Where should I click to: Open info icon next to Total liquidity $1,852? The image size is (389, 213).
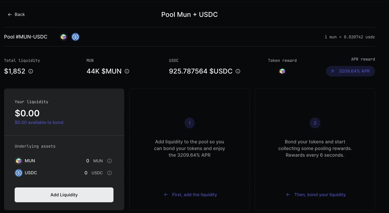click(x=31, y=71)
